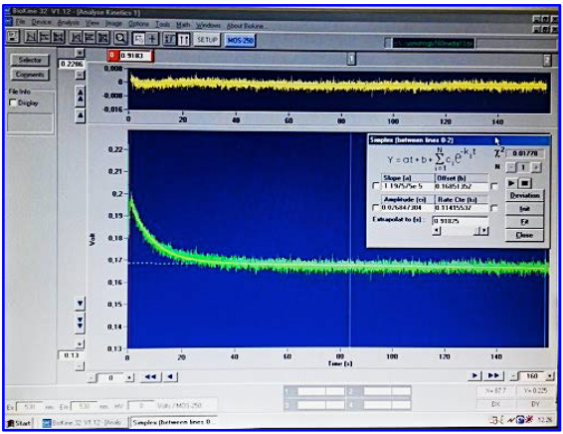Tick the checkbox left of Amplitude value
563x434 pixels.
pos(376,208)
